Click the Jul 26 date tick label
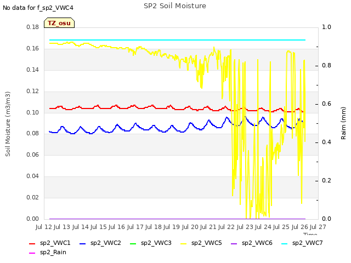 pos(300,227)
